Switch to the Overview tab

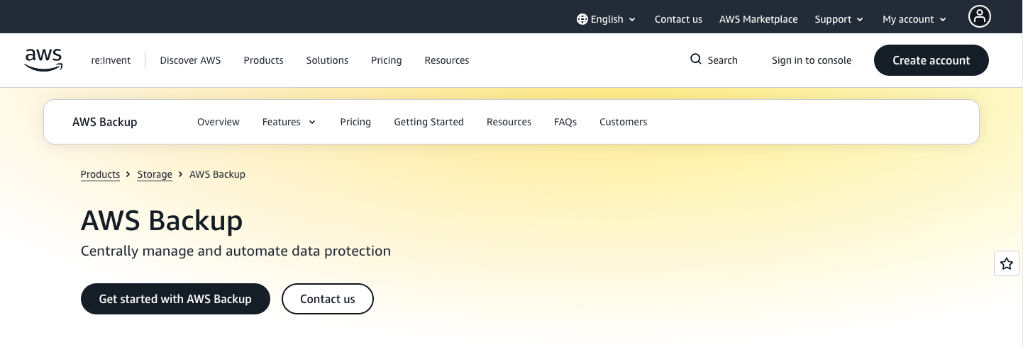click(218, 122)
